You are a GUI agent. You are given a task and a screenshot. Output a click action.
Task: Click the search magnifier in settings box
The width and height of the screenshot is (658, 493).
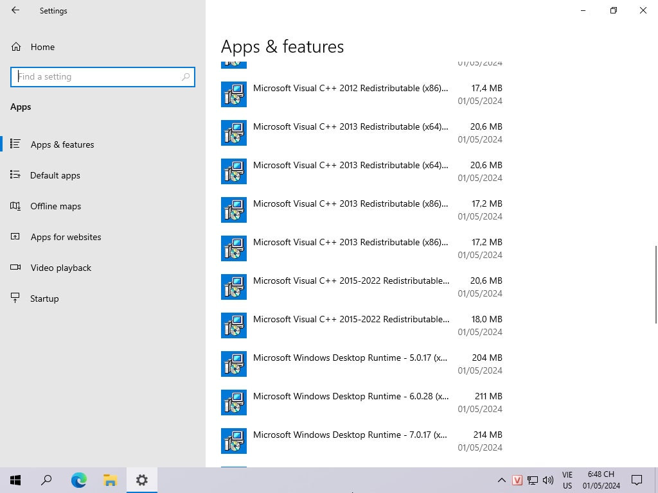coord(186,76)
